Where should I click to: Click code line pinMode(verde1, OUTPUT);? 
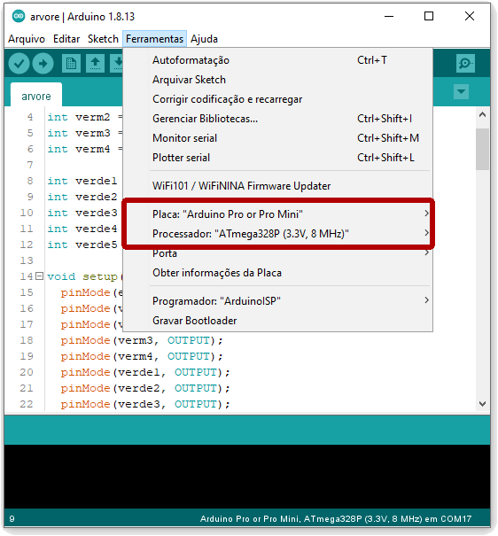pyautogui.click(x=145, y=372)
